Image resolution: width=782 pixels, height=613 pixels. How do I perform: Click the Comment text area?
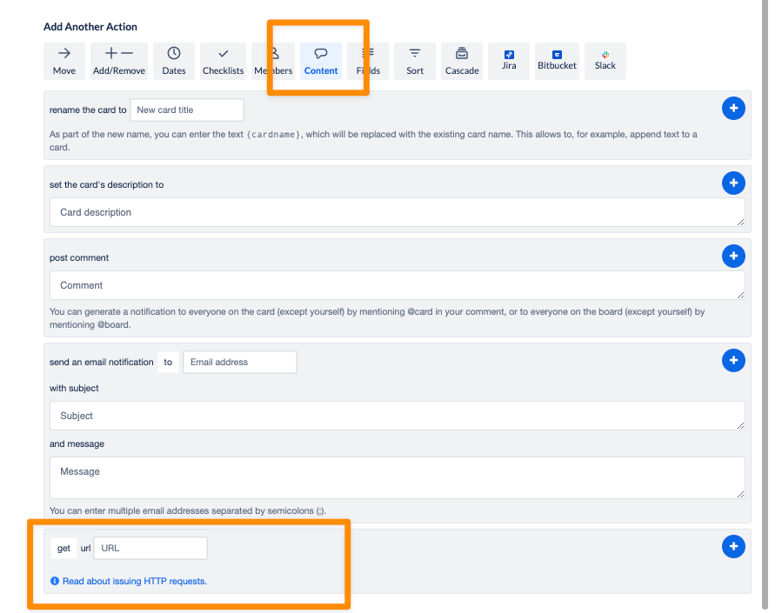point(397,285)
